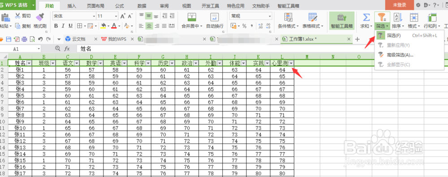Screen dimensions: 448x177
Task: Click the Wrap Text (自动换行) icon
Action: (x=215, y=17)
